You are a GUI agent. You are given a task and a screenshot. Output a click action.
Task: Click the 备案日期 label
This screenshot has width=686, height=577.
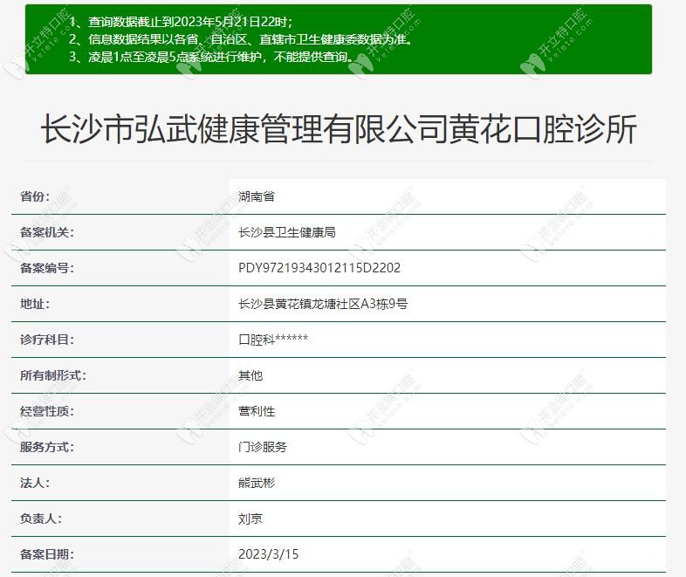point(47,554)
